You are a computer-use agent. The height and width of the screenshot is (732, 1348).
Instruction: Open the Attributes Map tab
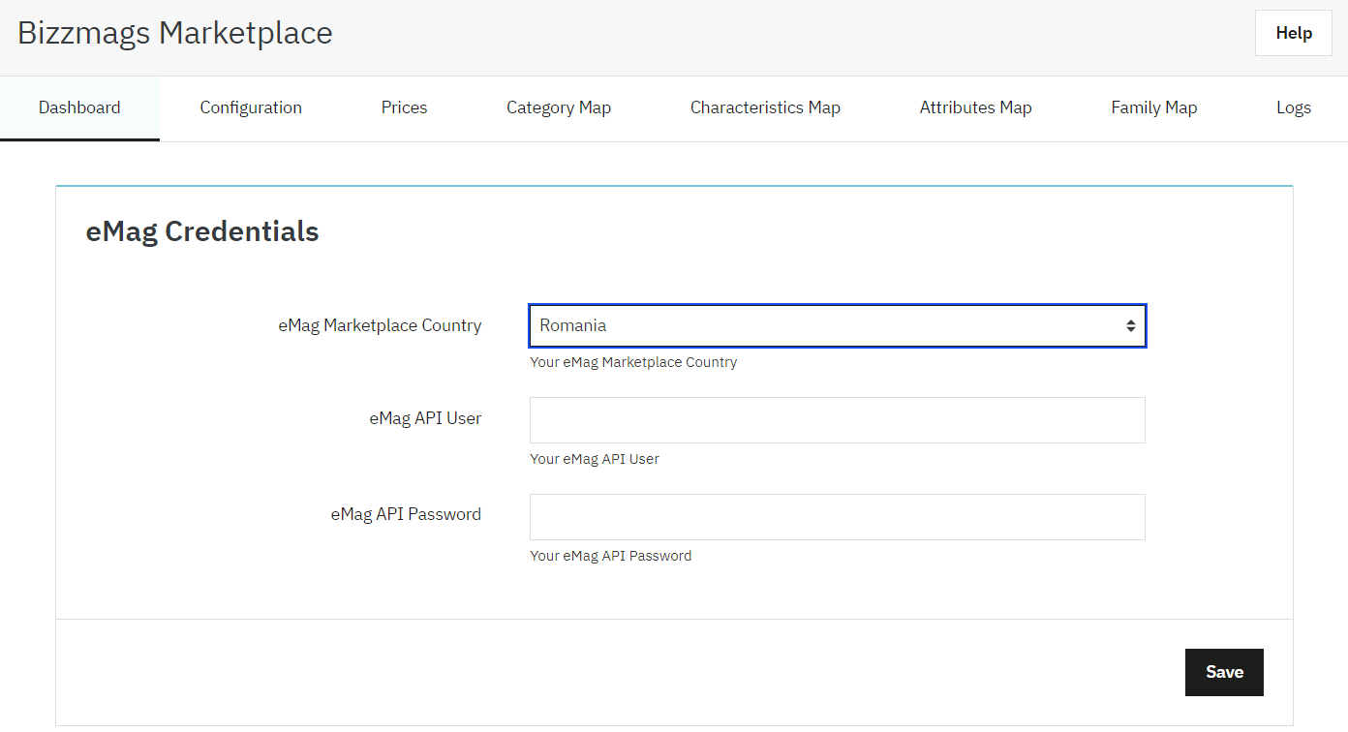point(975,107)
